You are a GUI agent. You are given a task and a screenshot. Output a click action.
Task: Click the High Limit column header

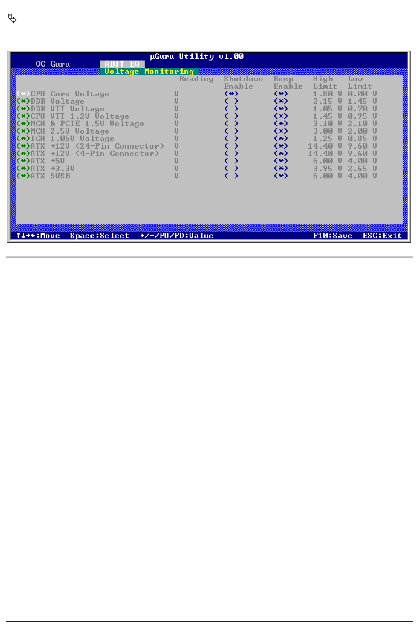(x=325, y=83)
